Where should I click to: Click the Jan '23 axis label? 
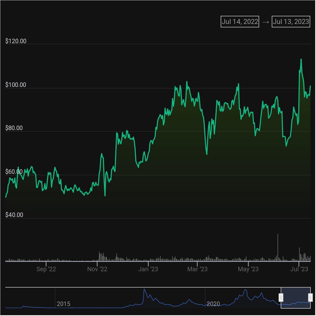coord(148,269)
